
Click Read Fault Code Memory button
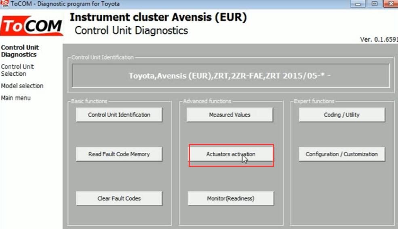(x=119, y=154)
